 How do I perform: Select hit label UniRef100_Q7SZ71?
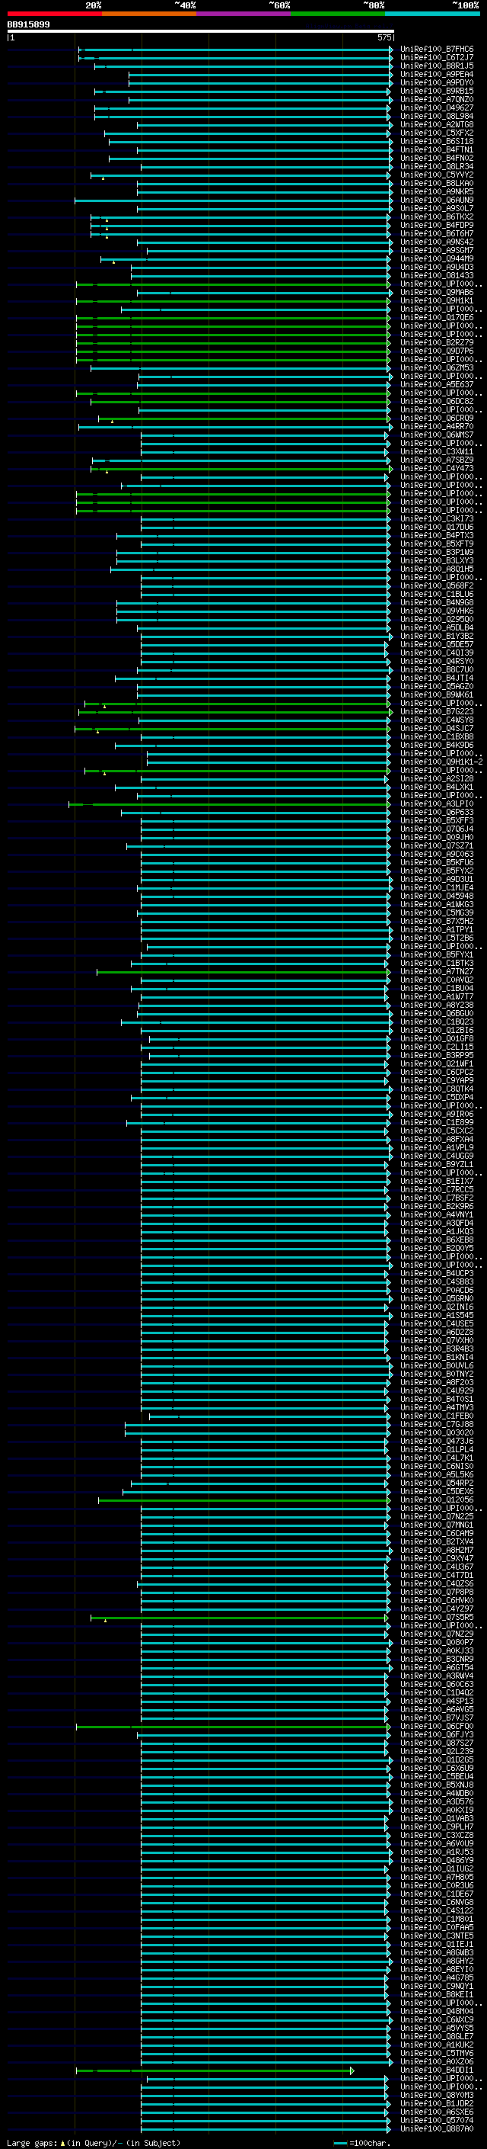(436, 846)
